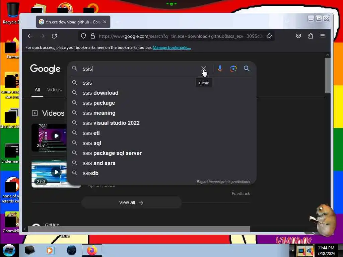Choose the 'ssis etl' suggestion
This screenshot has height=257, width=343.
click(162, 133)
